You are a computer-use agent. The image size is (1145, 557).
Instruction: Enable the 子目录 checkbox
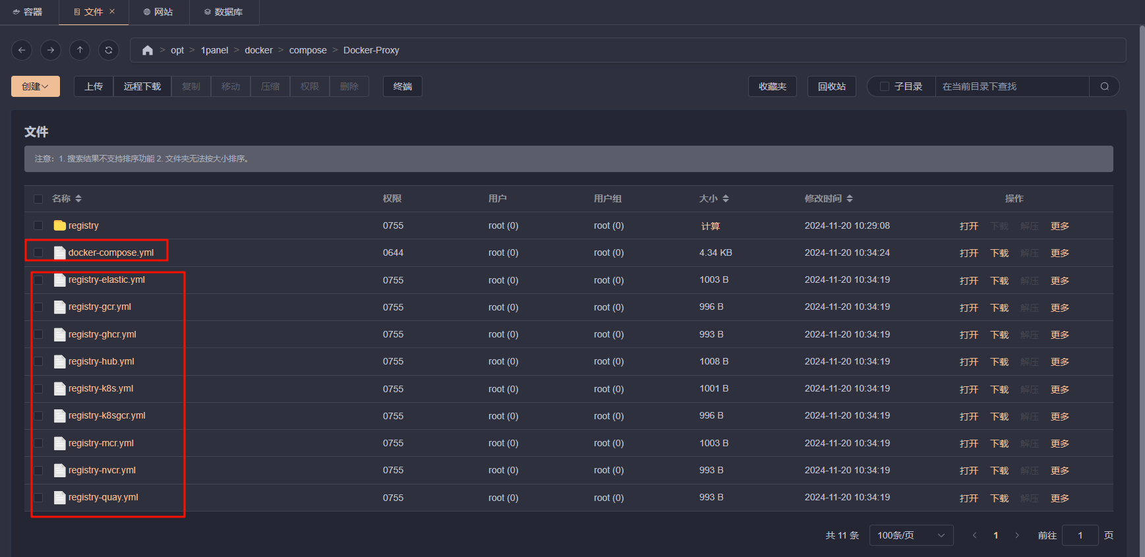pyautogui.click(x=885, y=86)
